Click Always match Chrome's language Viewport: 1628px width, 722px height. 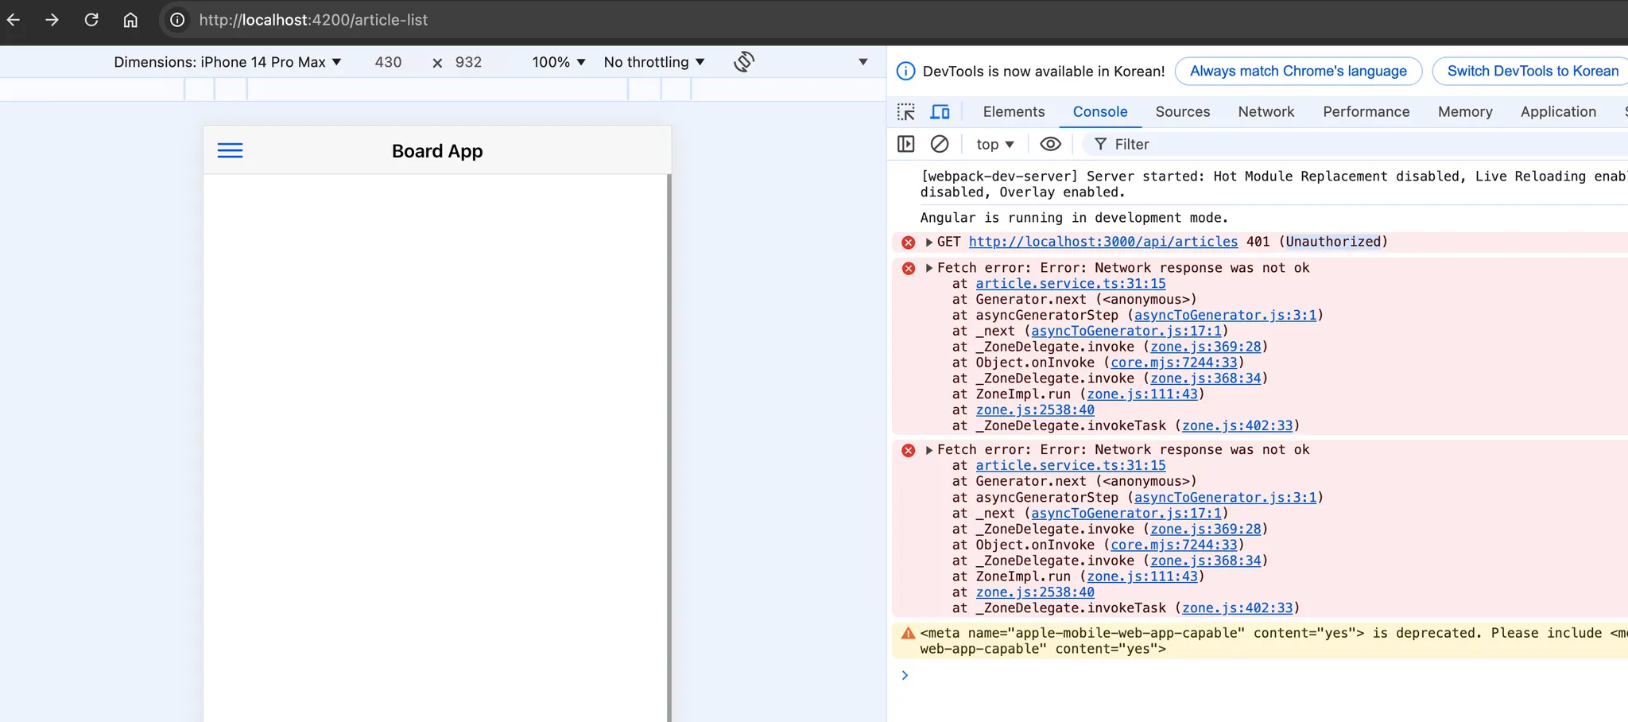coord(1298,71)
